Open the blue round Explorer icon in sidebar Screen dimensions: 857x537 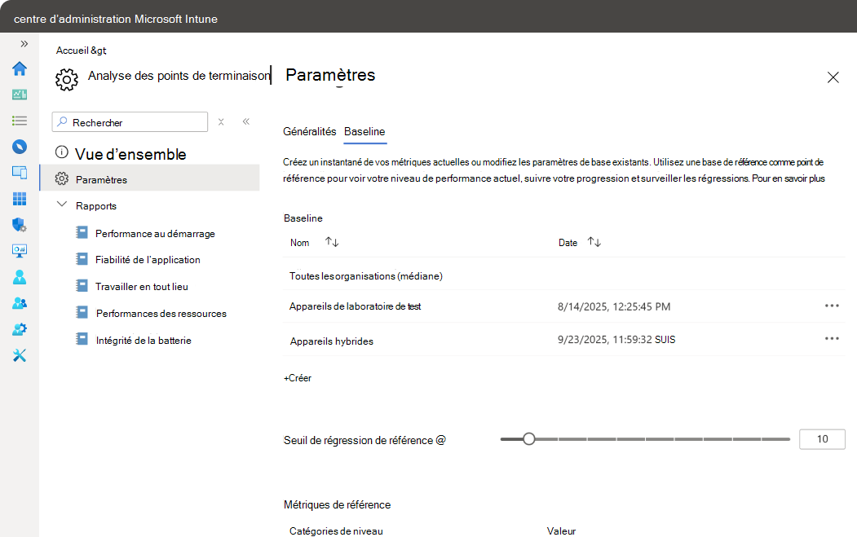coord(19,147)
